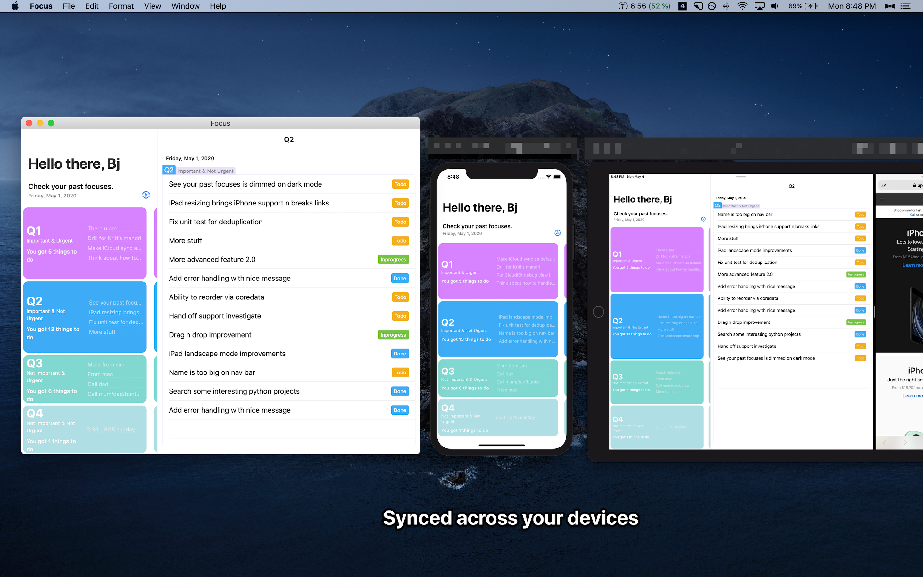Viewport: 923px width, 577px height.
Task: Click Todo status for 'Name is too big on nav bar' on Mac
Action: pyautogui.click(x=400, y=372)
